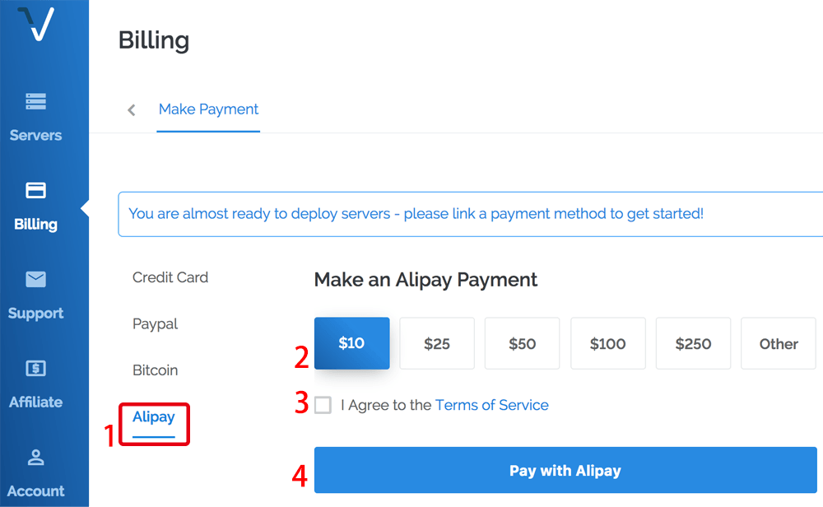Click the Billing card icon
The image size is (823, 507).
tap(36, 191)
